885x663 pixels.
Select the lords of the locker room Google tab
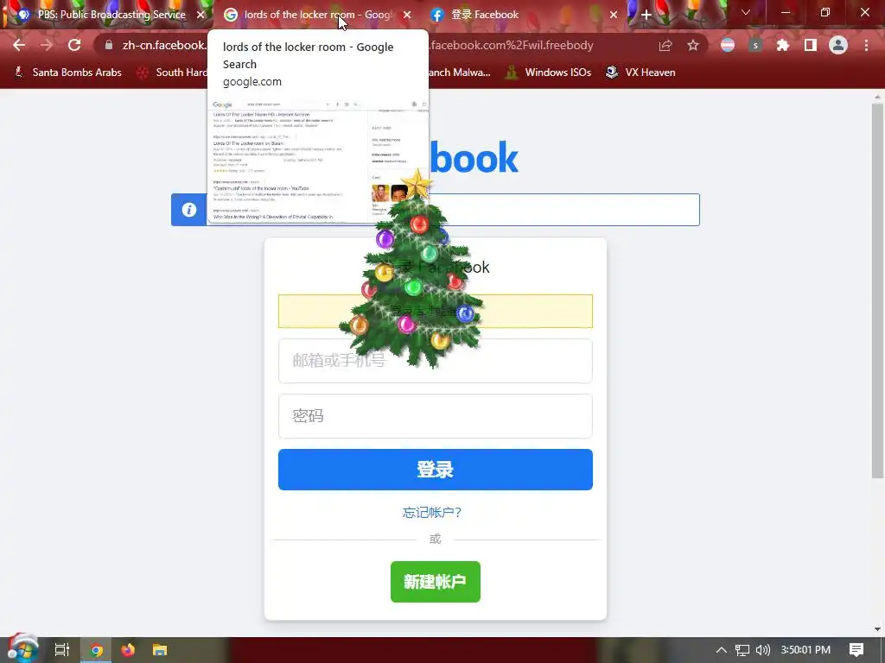point(316,15)
